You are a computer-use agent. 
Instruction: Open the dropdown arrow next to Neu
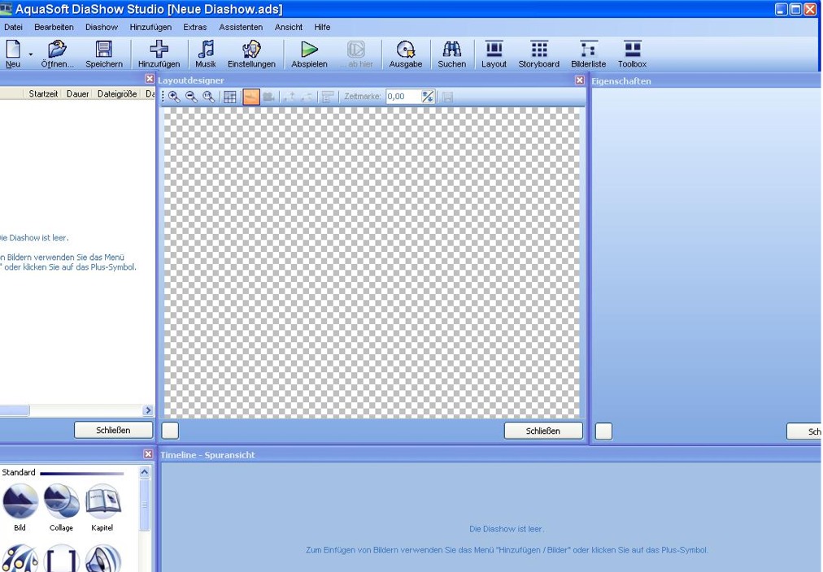tap(31, 54)
